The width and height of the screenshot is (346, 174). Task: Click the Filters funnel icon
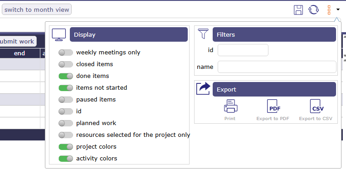coord(203,34)
